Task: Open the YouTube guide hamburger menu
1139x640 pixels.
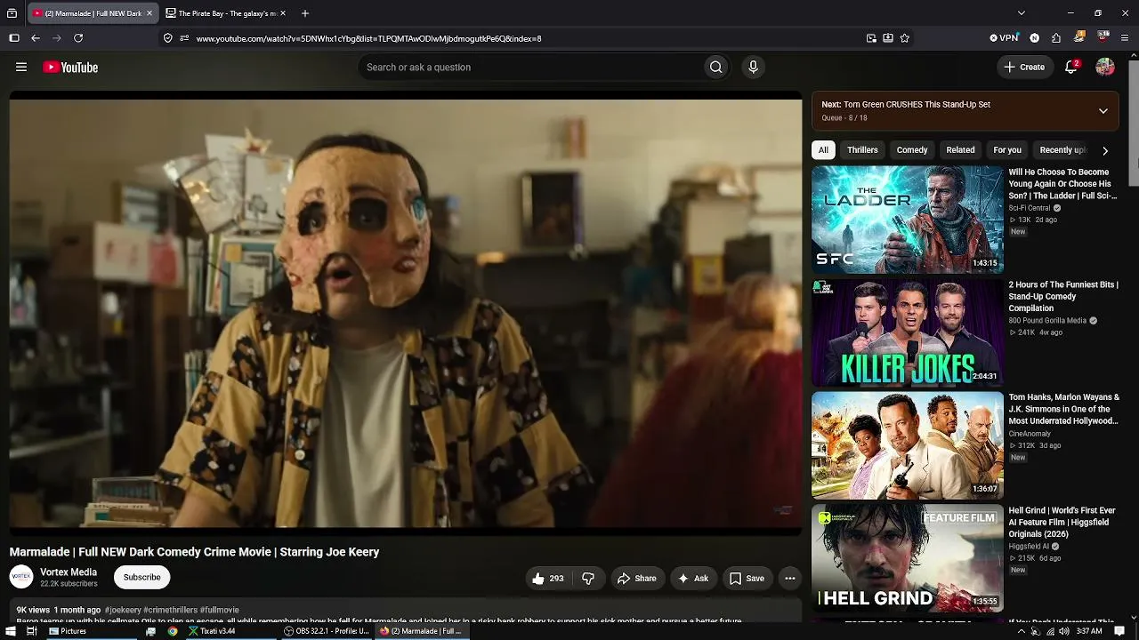Action: coord(21,68)
